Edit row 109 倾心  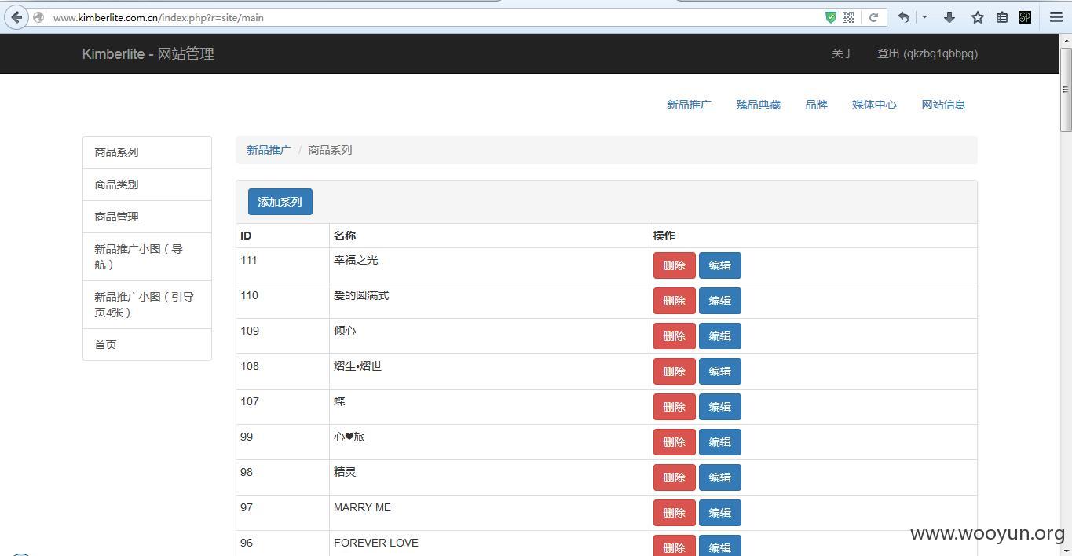720,336
